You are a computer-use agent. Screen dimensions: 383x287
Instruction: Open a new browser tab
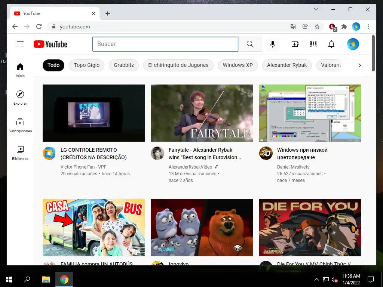108,13
